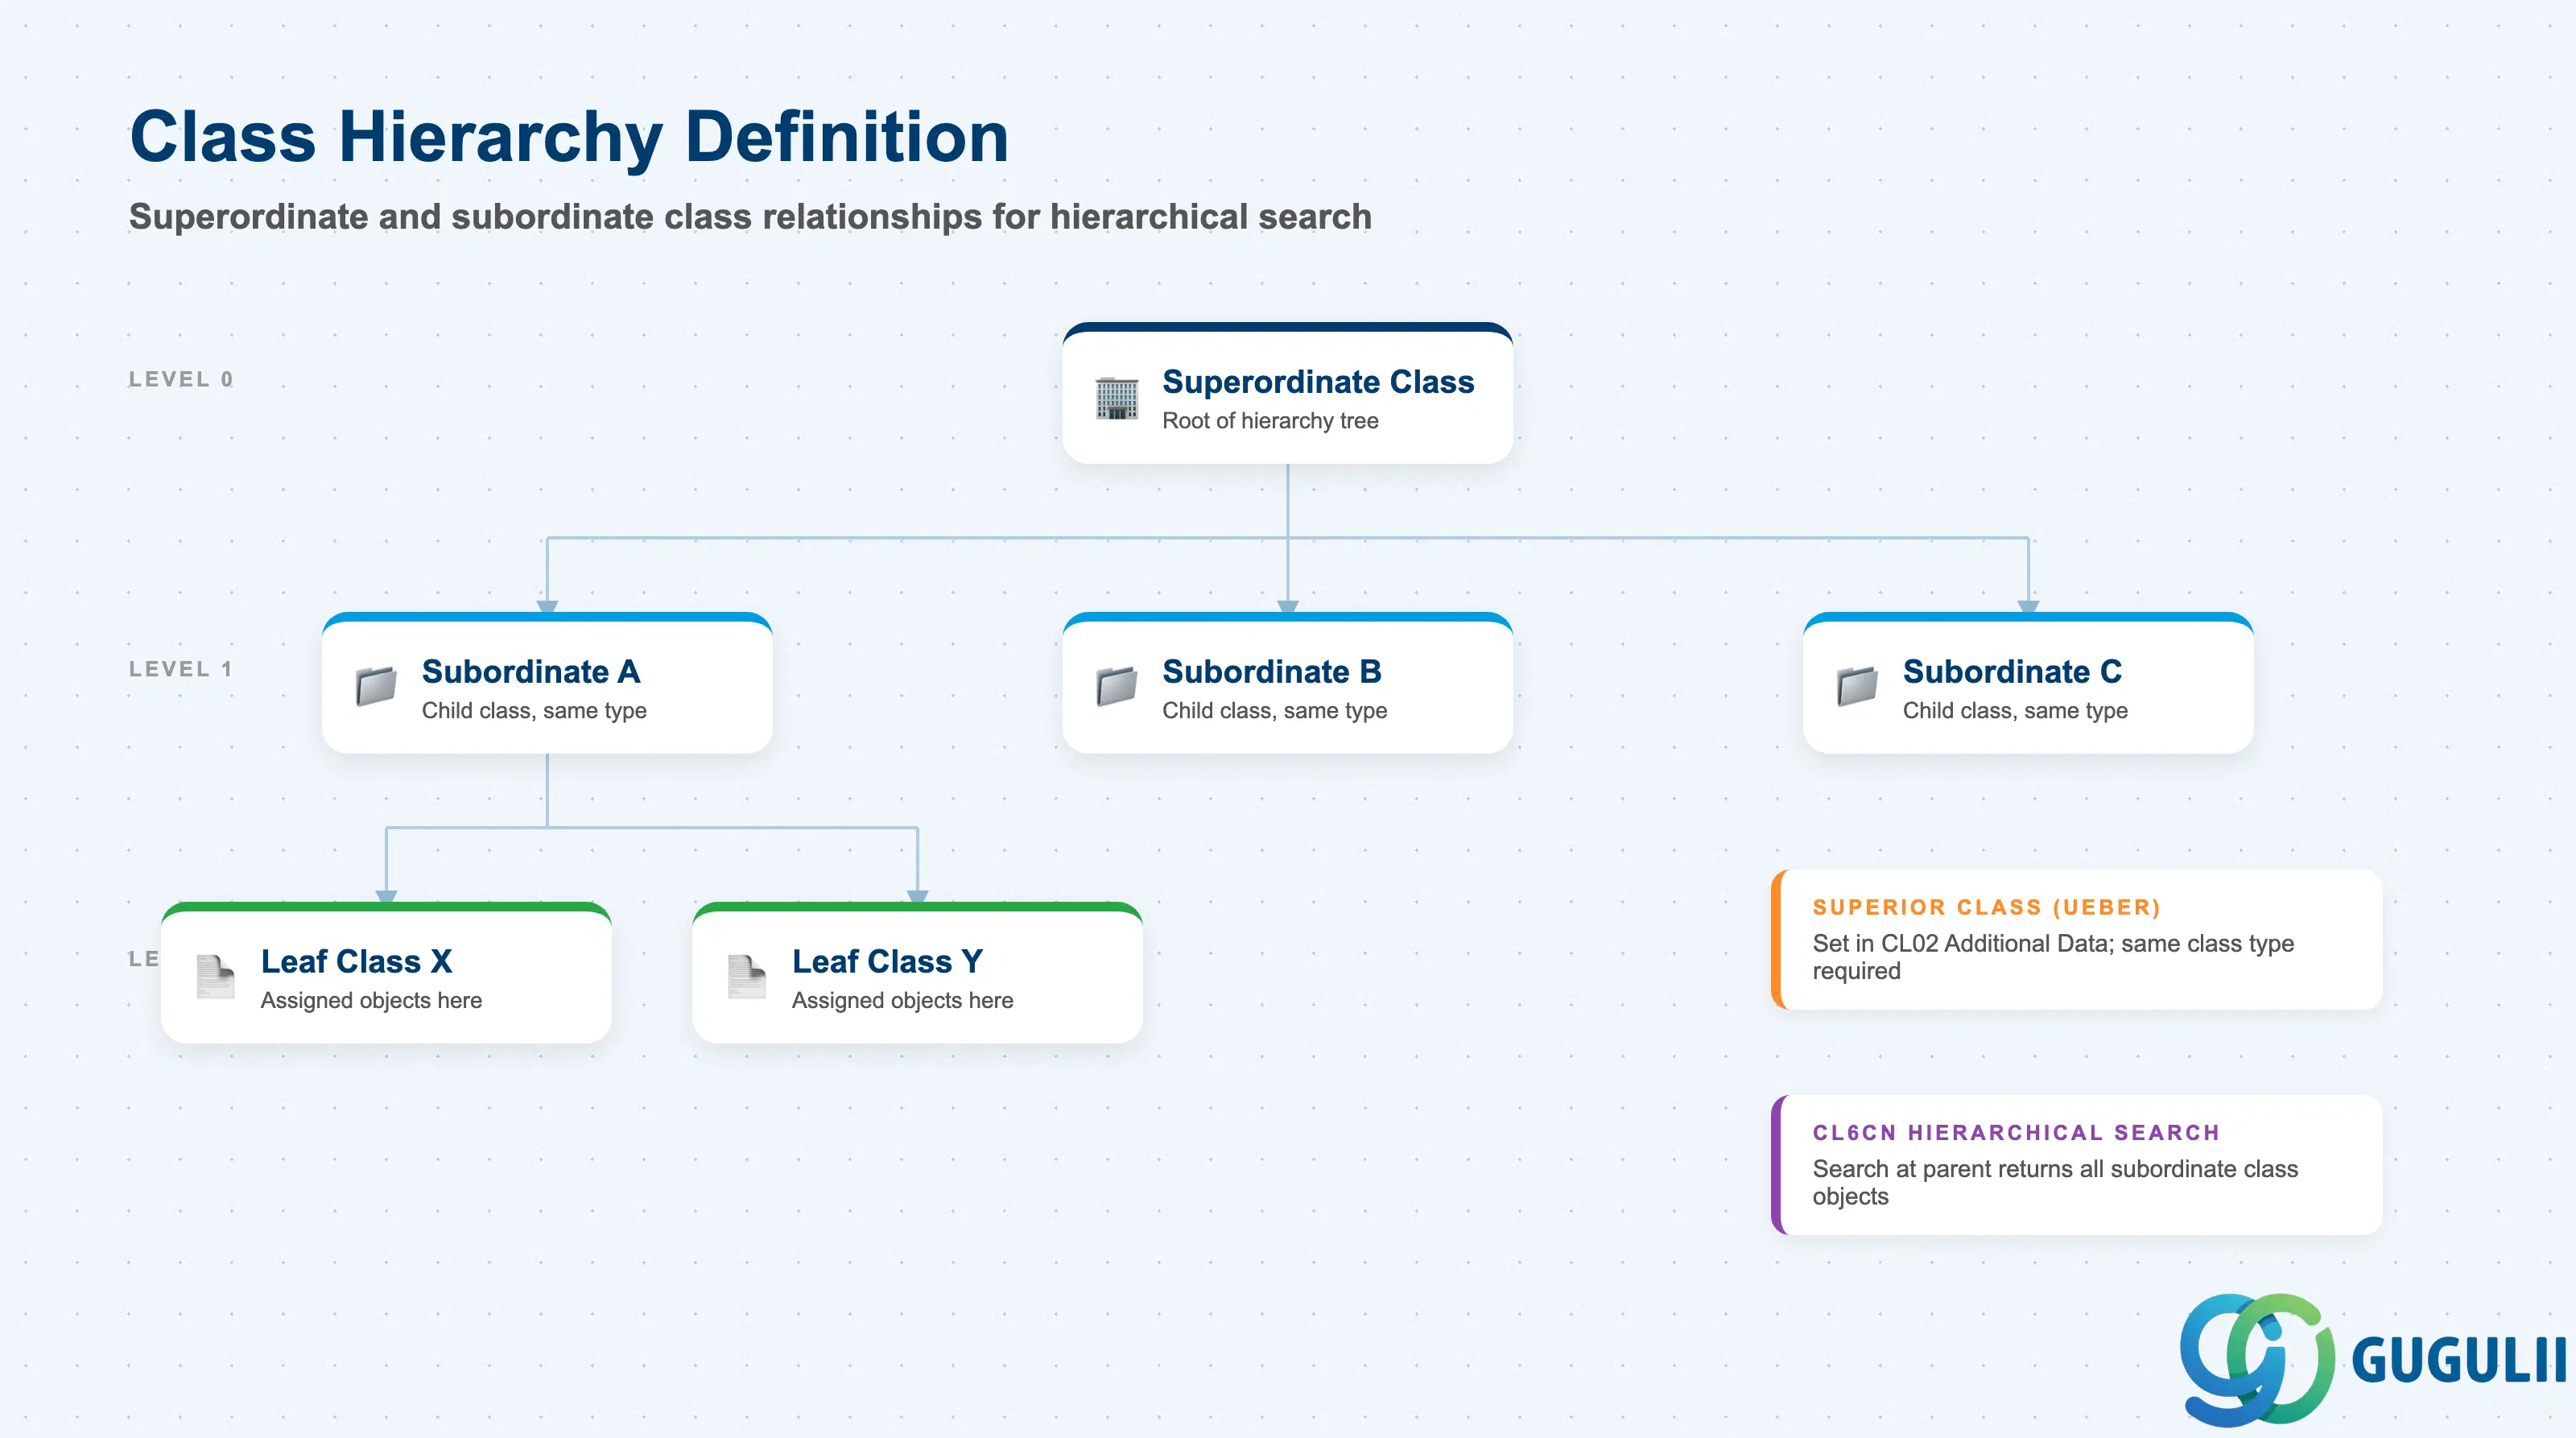Click the Class Hierarchy Definition title
The width and height of the screenshot is (2576, 1438).
point(569,137)
